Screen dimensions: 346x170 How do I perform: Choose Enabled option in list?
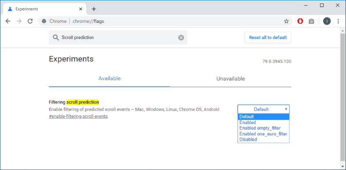click(263, 122)
